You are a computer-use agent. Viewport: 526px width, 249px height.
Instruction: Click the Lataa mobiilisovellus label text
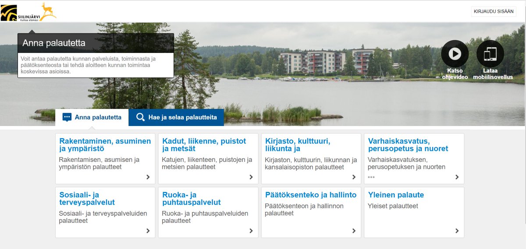tap(493, 74)
